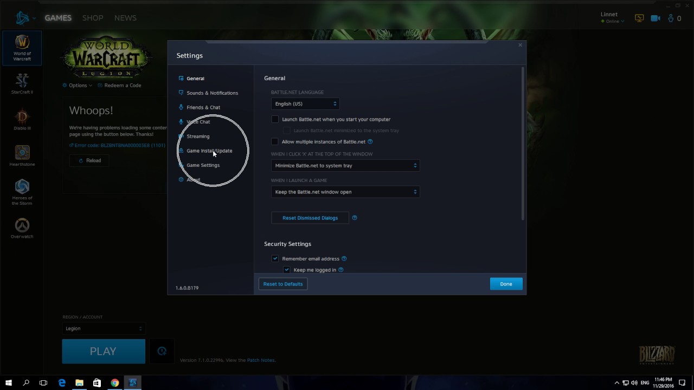
Task: Click the help icon beside Keep me logged in
Action: pos(341,270)
